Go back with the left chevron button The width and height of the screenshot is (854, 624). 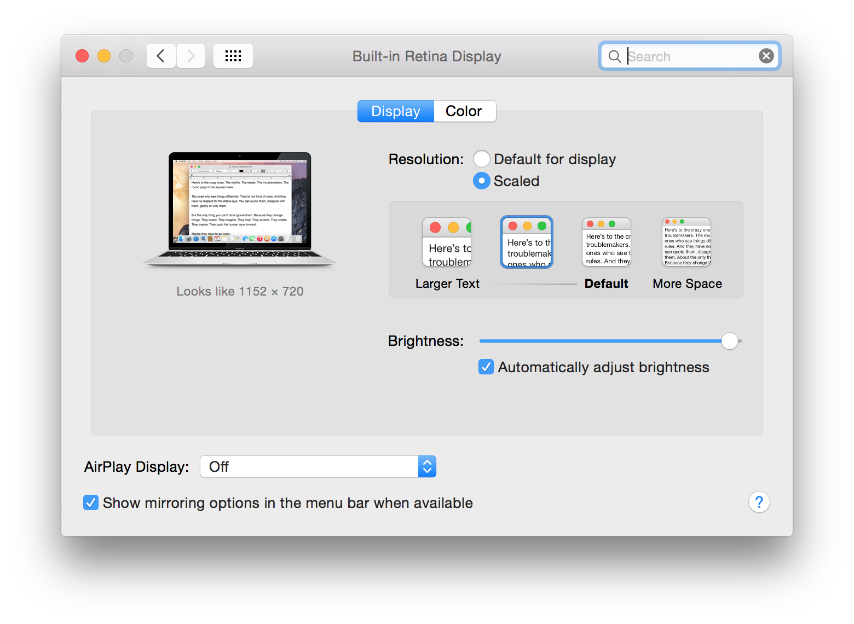[161, 56]
